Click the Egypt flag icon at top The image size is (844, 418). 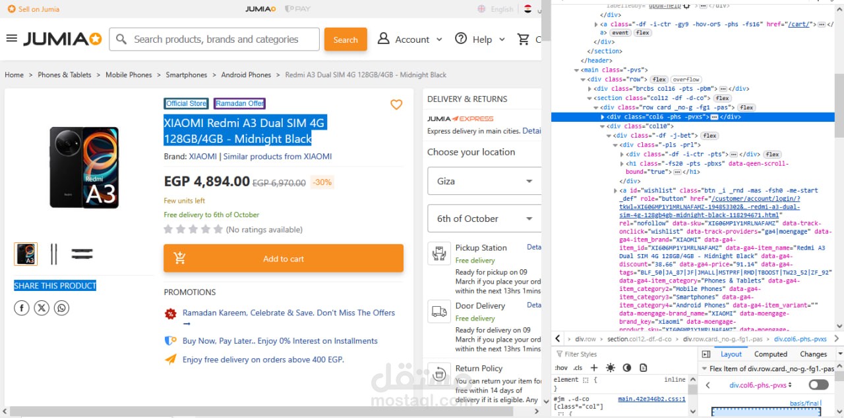click(527, 9)
